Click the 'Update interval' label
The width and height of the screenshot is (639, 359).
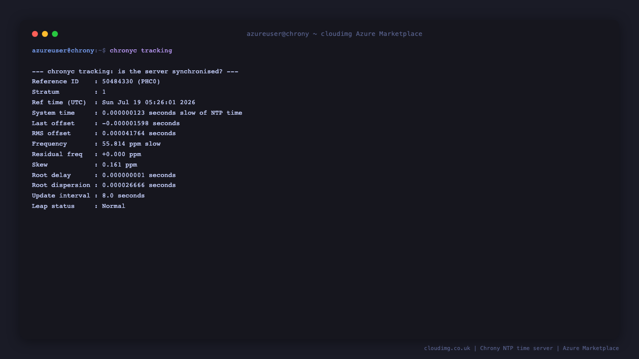61,195
